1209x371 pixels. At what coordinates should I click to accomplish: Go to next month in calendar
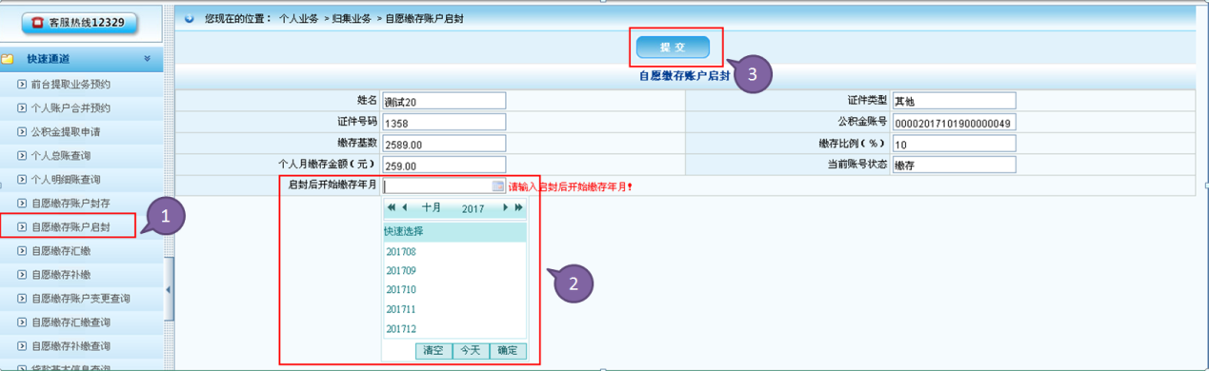tap(505, 207)
